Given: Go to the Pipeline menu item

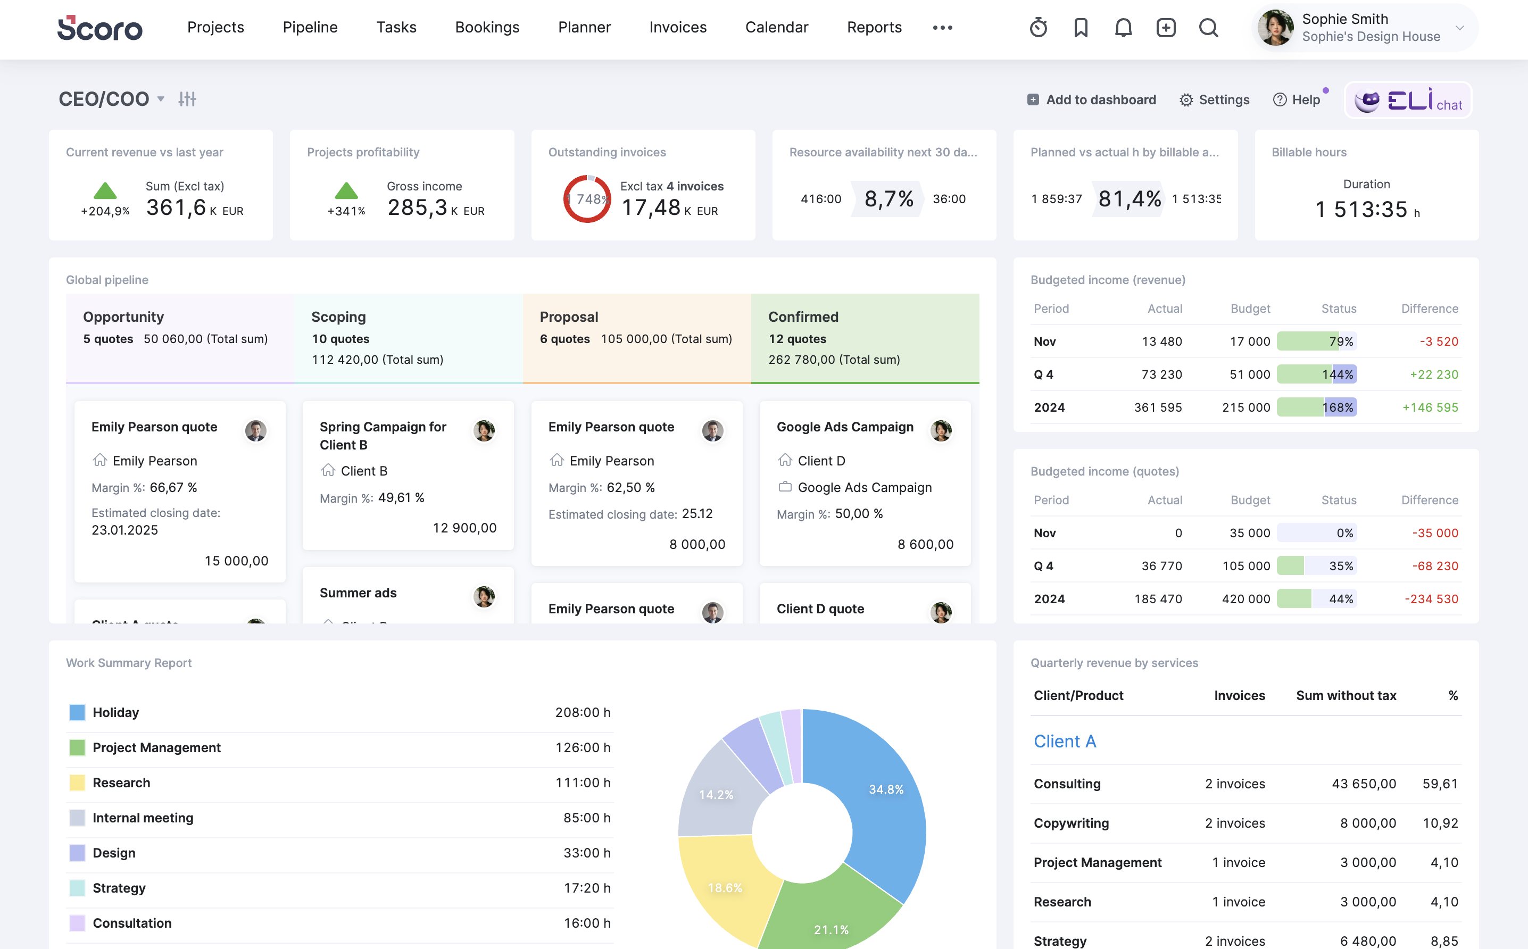Looking at the screenshot, I should tap(310, 28).
